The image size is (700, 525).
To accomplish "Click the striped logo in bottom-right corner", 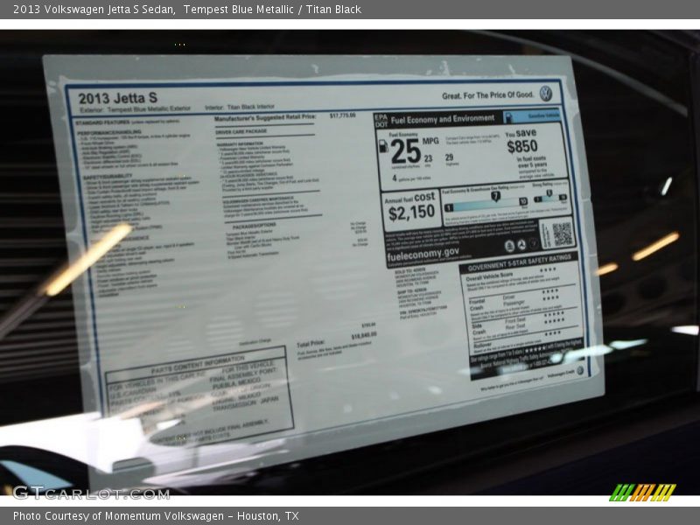I will [642, 493].
